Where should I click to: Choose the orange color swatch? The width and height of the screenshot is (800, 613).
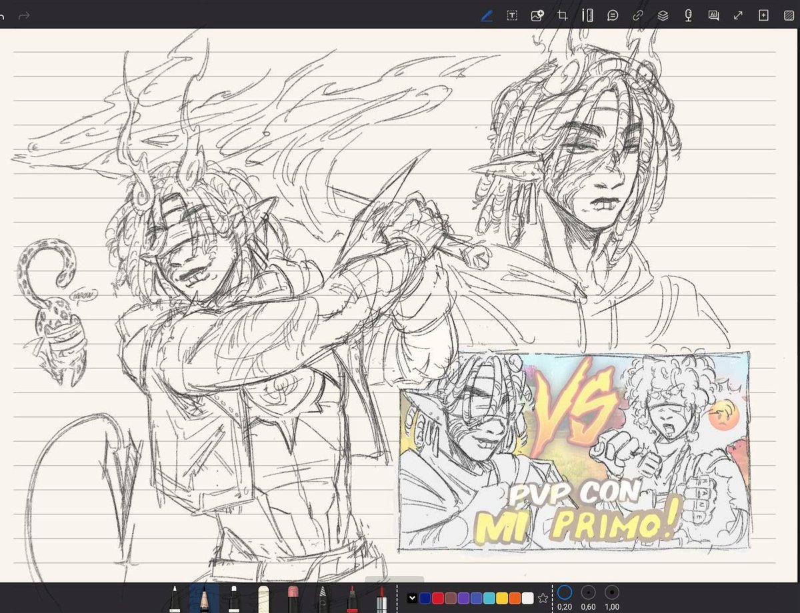click(515, 598)
